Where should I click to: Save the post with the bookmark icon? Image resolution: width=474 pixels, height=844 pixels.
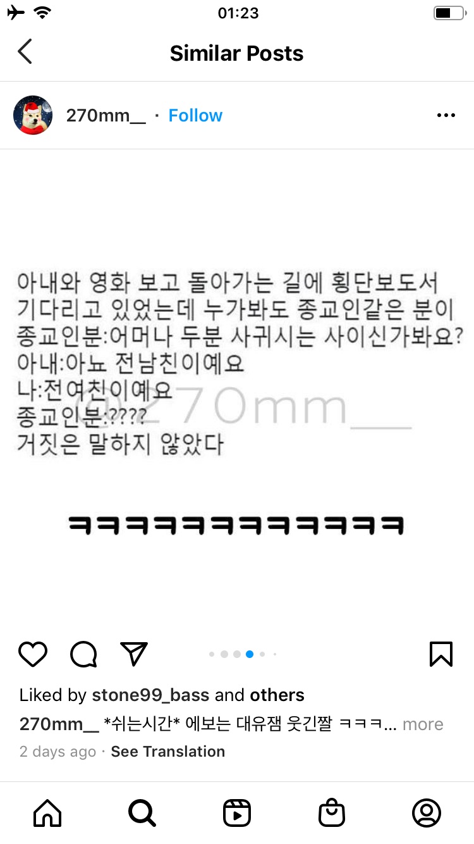click(x=441, y=654)
